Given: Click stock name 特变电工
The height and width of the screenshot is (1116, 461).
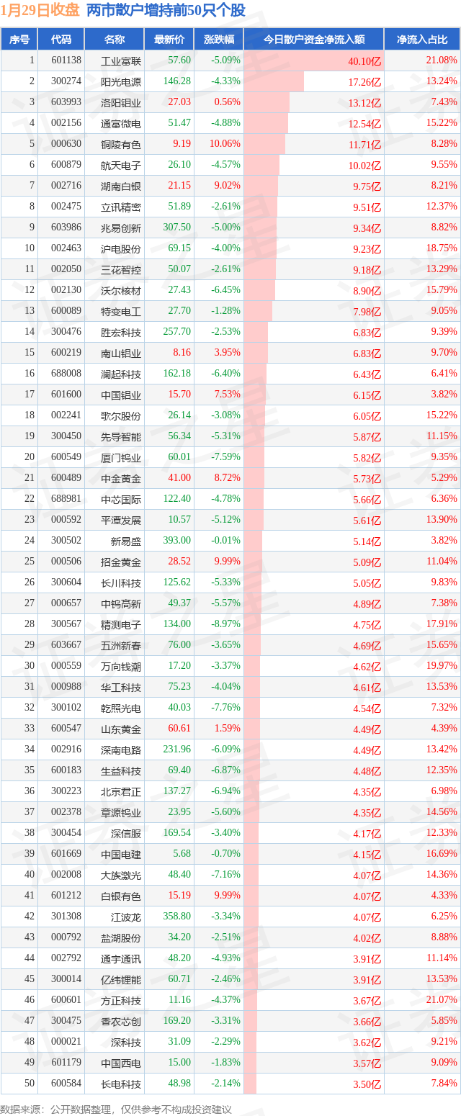Looking at the screenshot, I should [121, 311].
